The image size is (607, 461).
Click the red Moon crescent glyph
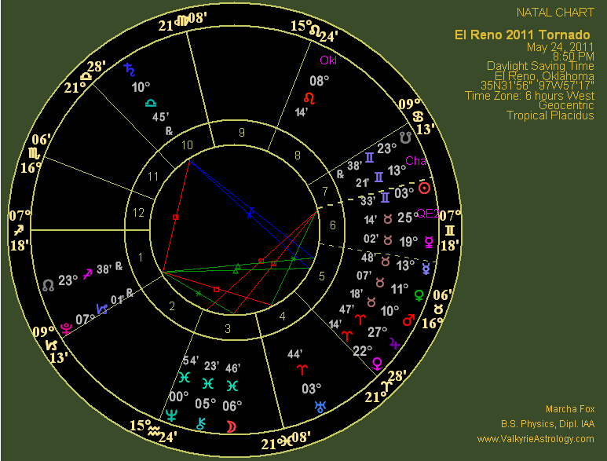tap(231, 426)
